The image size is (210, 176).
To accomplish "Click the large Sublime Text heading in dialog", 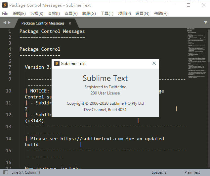I will (105, 78).
